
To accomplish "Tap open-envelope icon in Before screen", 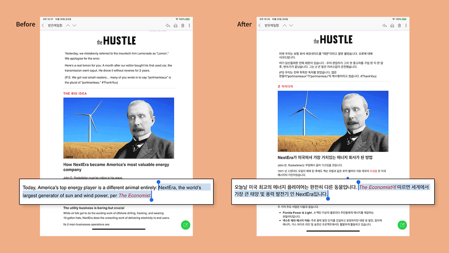I will (175, 25).
